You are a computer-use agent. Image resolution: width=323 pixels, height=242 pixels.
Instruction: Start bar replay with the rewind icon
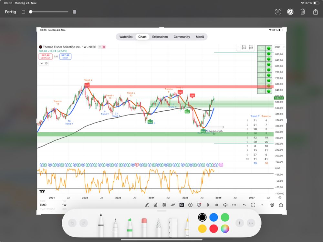pyautogui.click(x=216, y=205)
